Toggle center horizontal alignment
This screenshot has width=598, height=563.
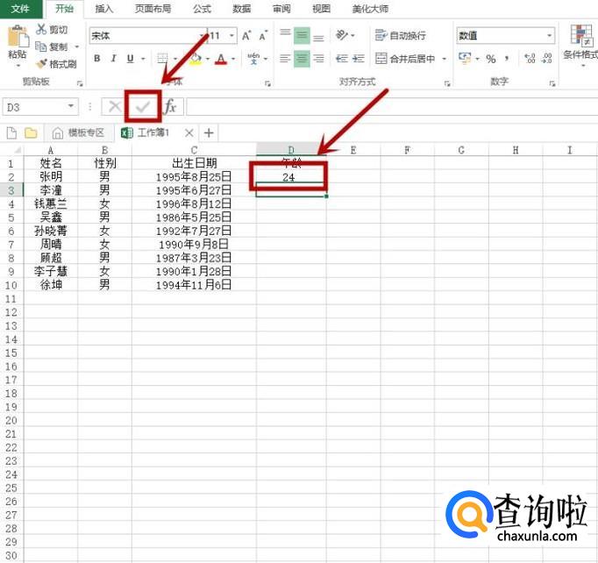point(302,59)
